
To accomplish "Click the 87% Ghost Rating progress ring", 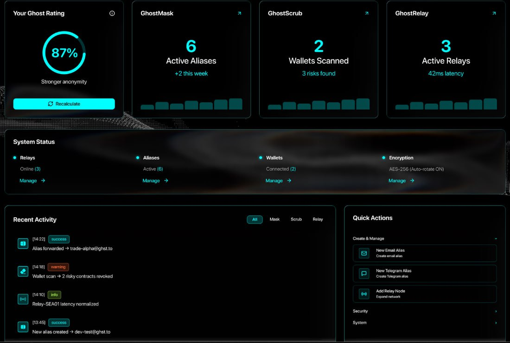I will click(64, 53).
